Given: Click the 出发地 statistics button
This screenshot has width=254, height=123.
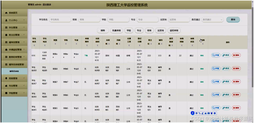Looking at the screenshot, I should pyautogui.click(x=160, y=30).
